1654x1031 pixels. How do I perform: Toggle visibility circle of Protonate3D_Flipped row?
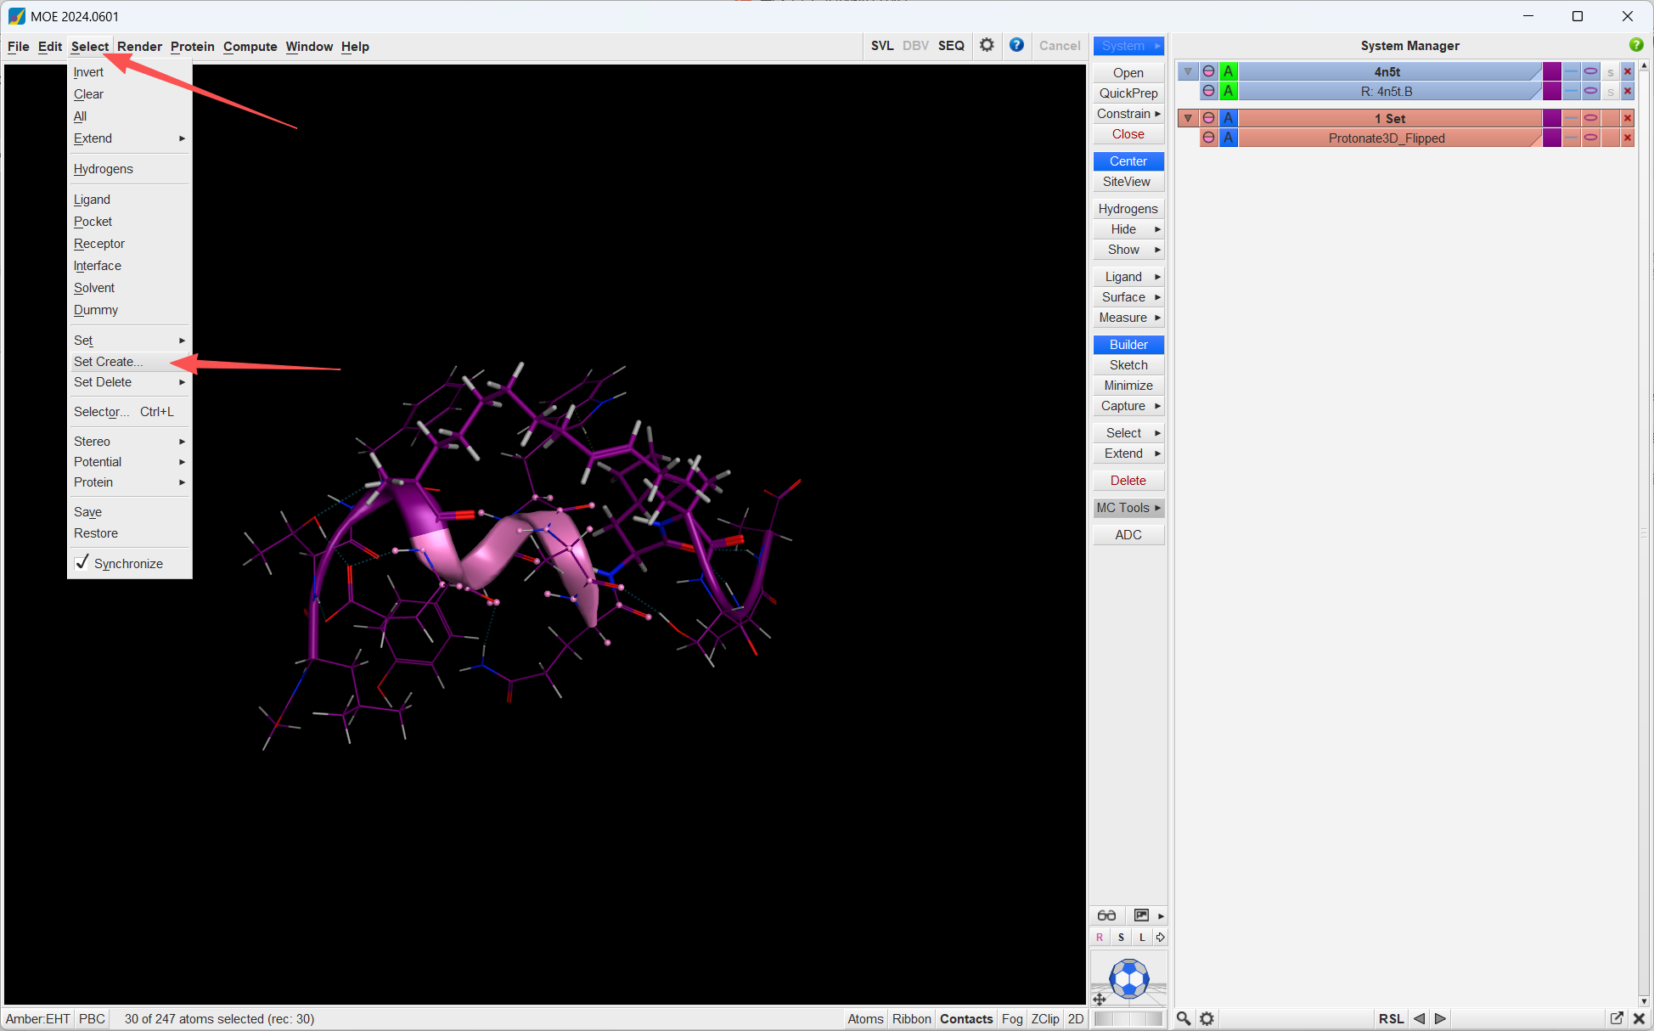pos(1208,138)
